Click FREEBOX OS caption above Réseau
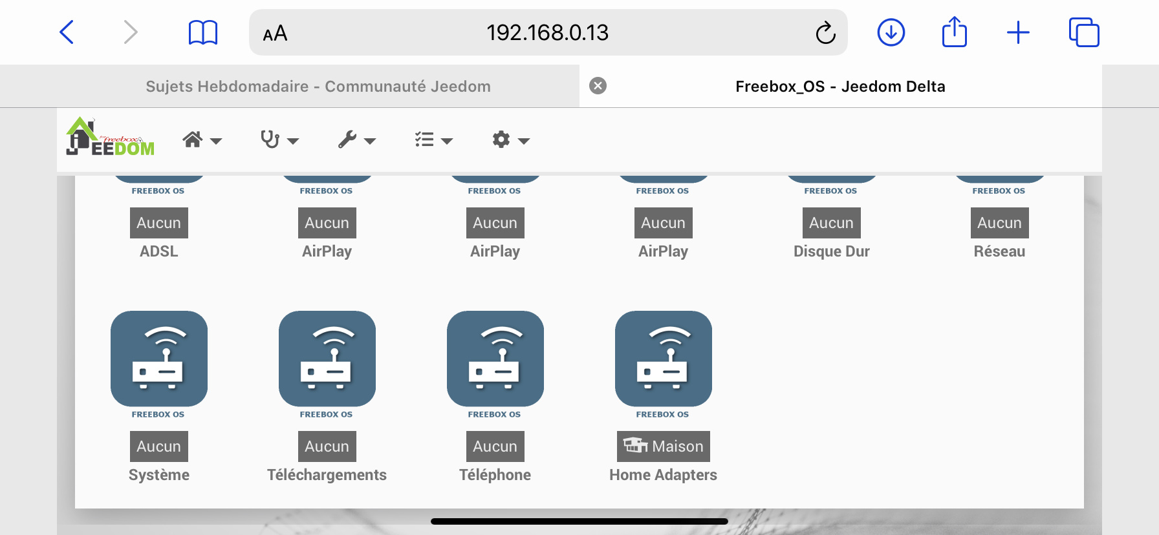1159x535 pixels. tap(999, 191)
